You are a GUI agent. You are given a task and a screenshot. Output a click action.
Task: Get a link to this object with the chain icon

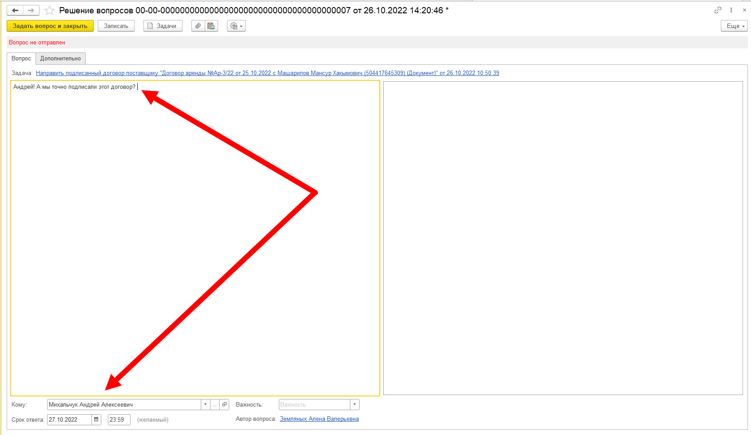click(x=718, y=10)
